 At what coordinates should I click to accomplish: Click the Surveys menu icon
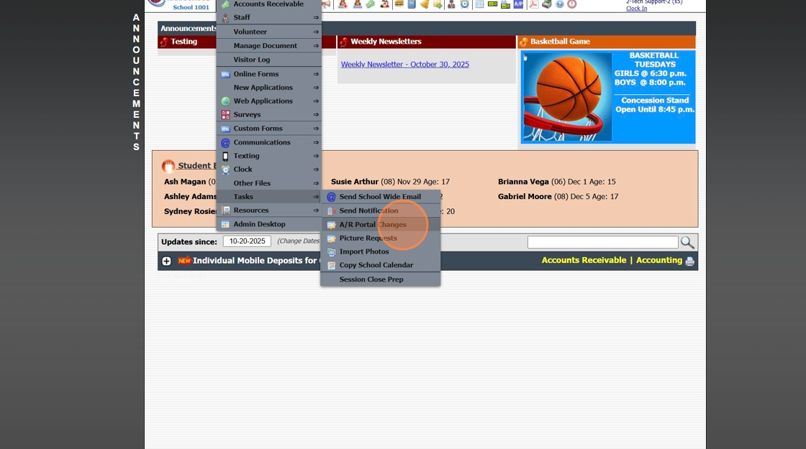click(225, 114)
